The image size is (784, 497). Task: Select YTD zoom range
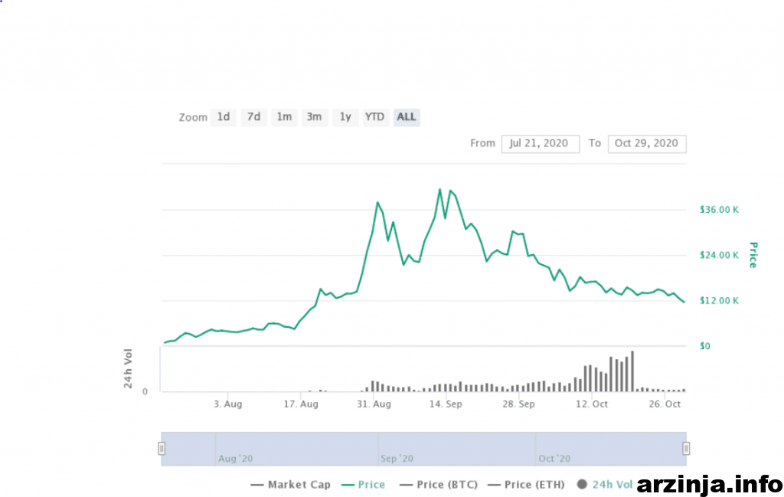pyautogui.click(x=374, y=117)
